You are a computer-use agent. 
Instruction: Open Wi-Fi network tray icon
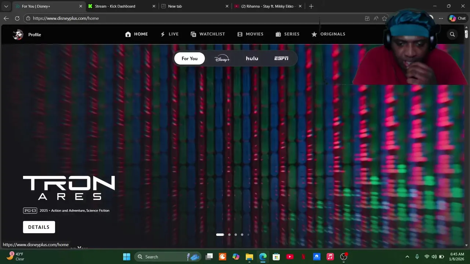click(x=427, y=257)
